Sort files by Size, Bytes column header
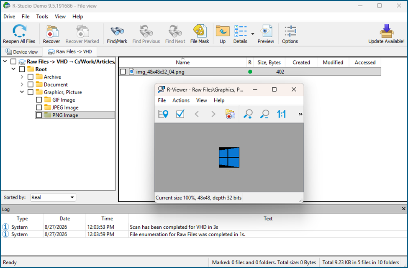 pyautogui.click(x=269, y=62)
